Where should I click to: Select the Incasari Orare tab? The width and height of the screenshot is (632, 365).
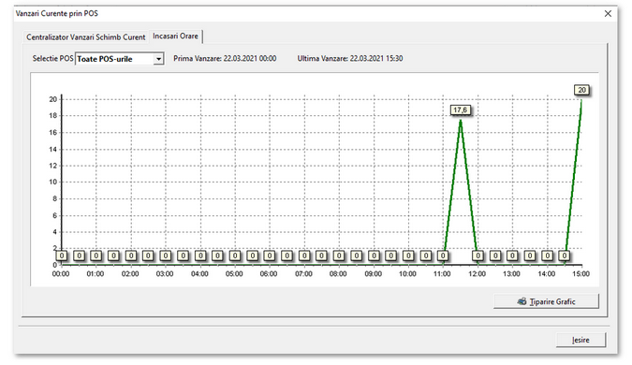175,36
